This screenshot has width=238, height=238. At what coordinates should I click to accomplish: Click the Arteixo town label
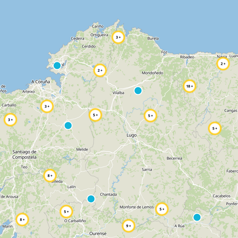pos(28,92)
